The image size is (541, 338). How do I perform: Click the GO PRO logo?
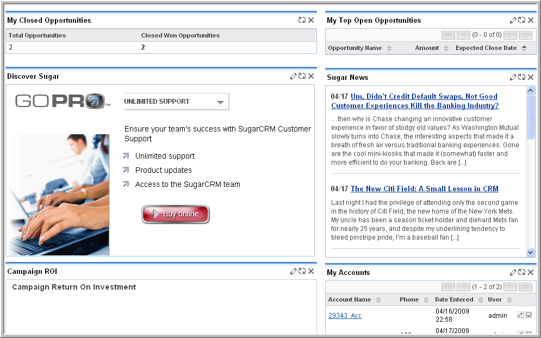point(63,101)
